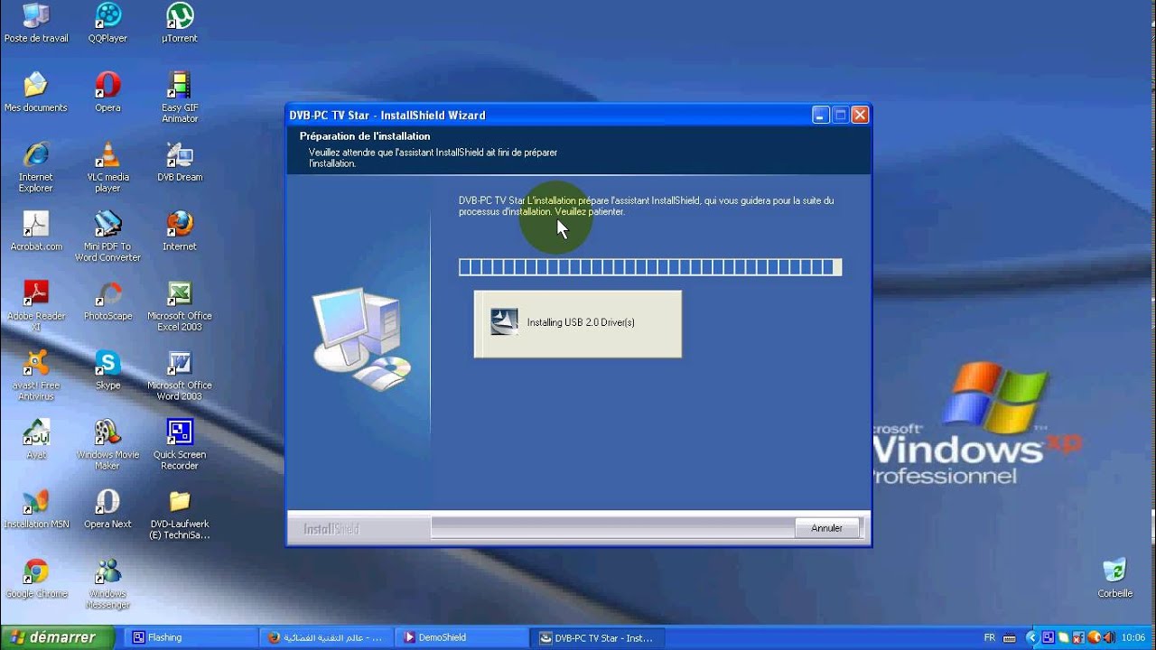Image resolution: width=1156 pixels, height=650 pixels.
Task: Launch Microsoft Office Excel 2003
Action: (x=180, y=307)
